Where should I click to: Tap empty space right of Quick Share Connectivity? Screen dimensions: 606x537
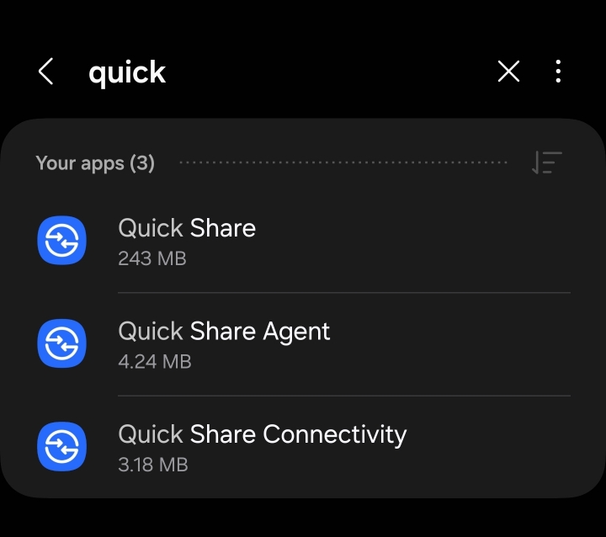(489, 447)
